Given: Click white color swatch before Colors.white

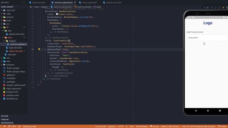Looking at the screenshot, I should click(x=57, y=14).
